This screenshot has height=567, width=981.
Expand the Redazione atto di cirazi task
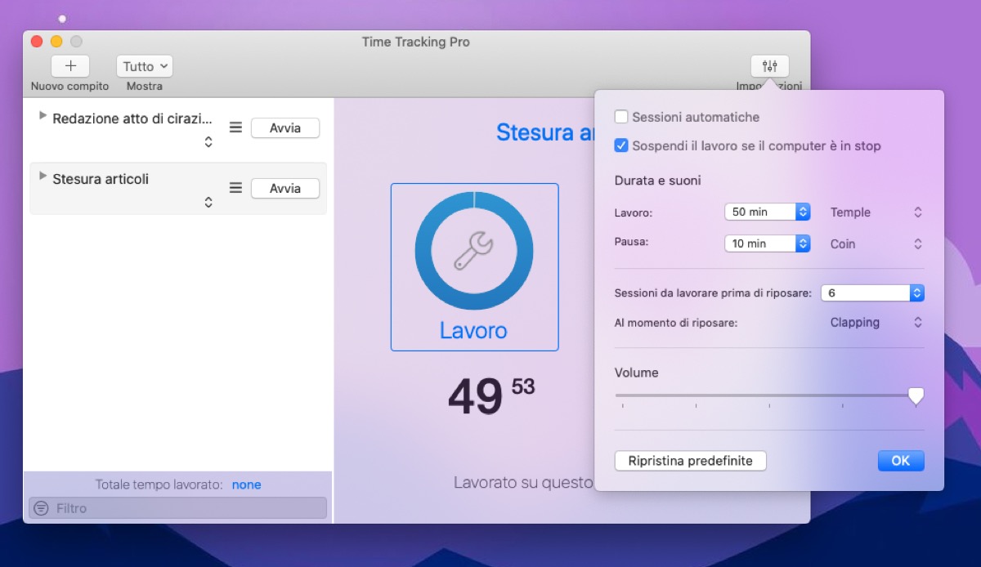pos(43,115)
